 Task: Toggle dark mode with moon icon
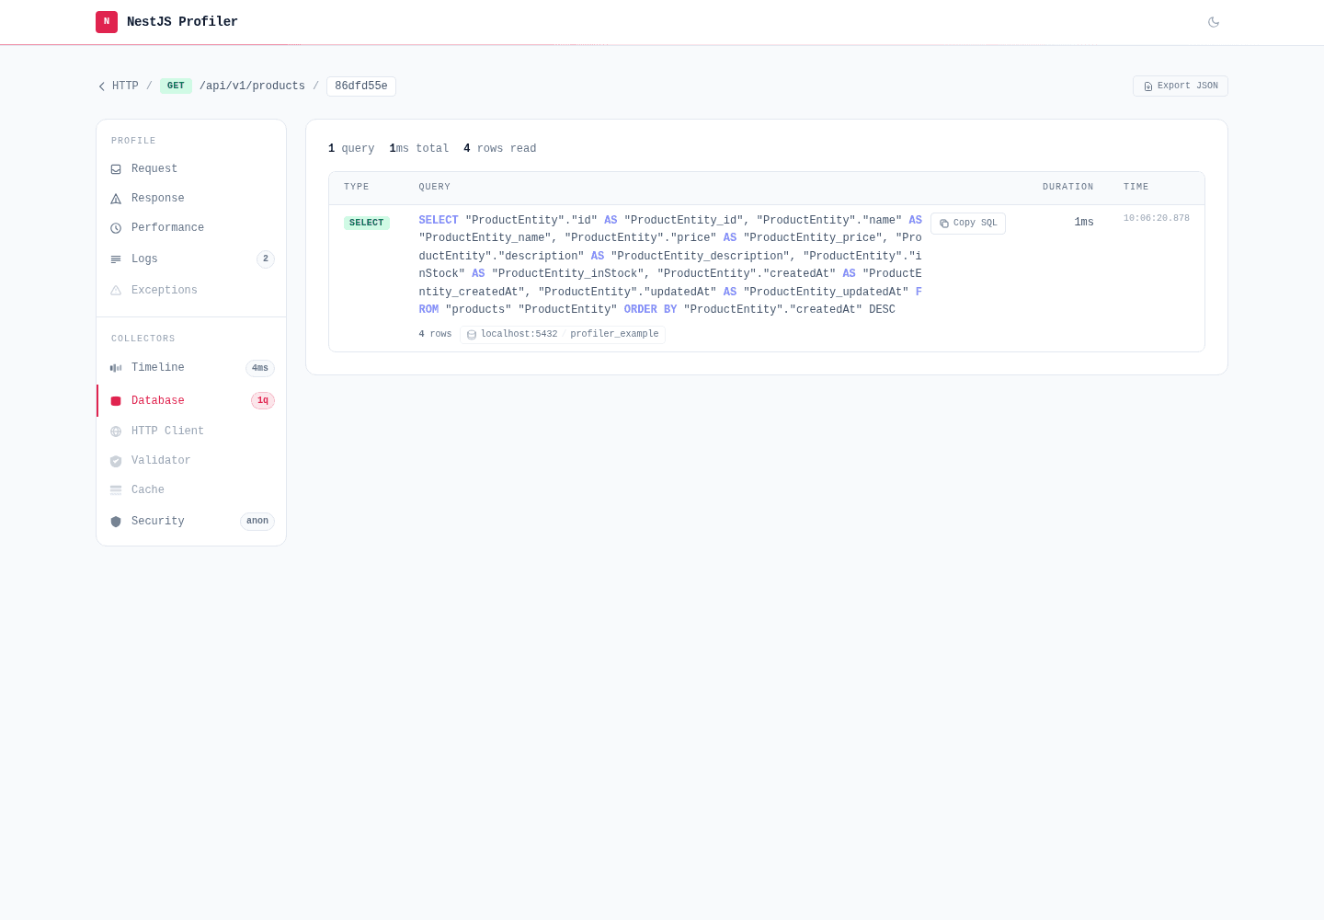[x=1214, y=22]
